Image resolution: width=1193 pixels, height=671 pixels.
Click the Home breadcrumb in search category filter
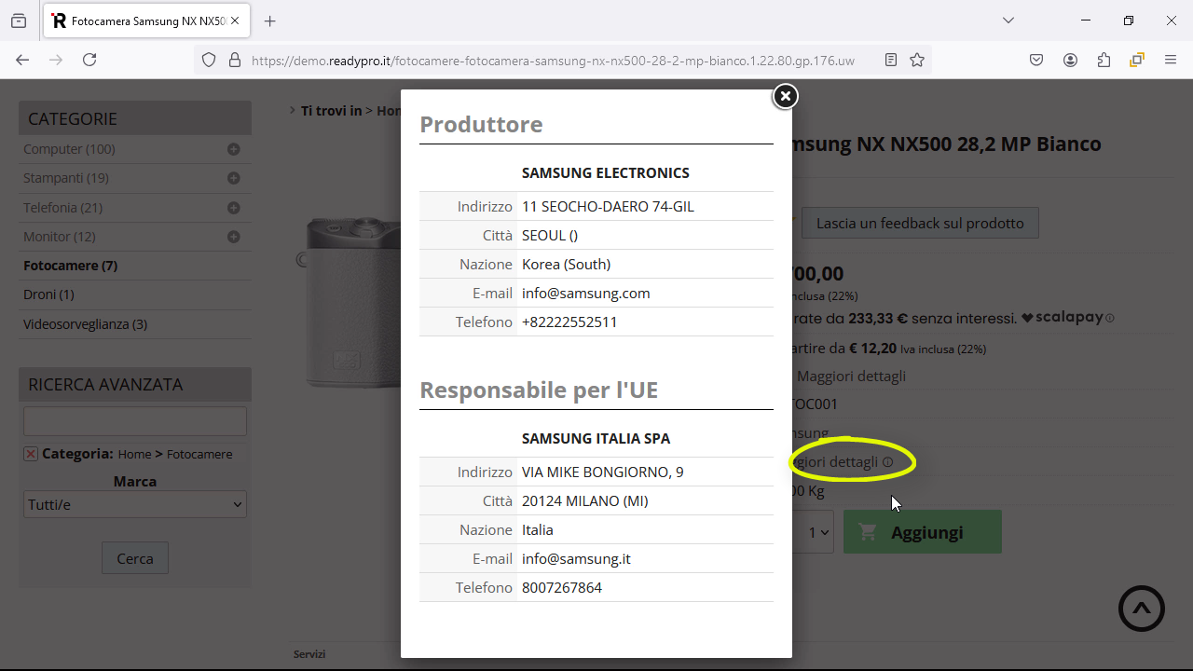click(134, 454)
